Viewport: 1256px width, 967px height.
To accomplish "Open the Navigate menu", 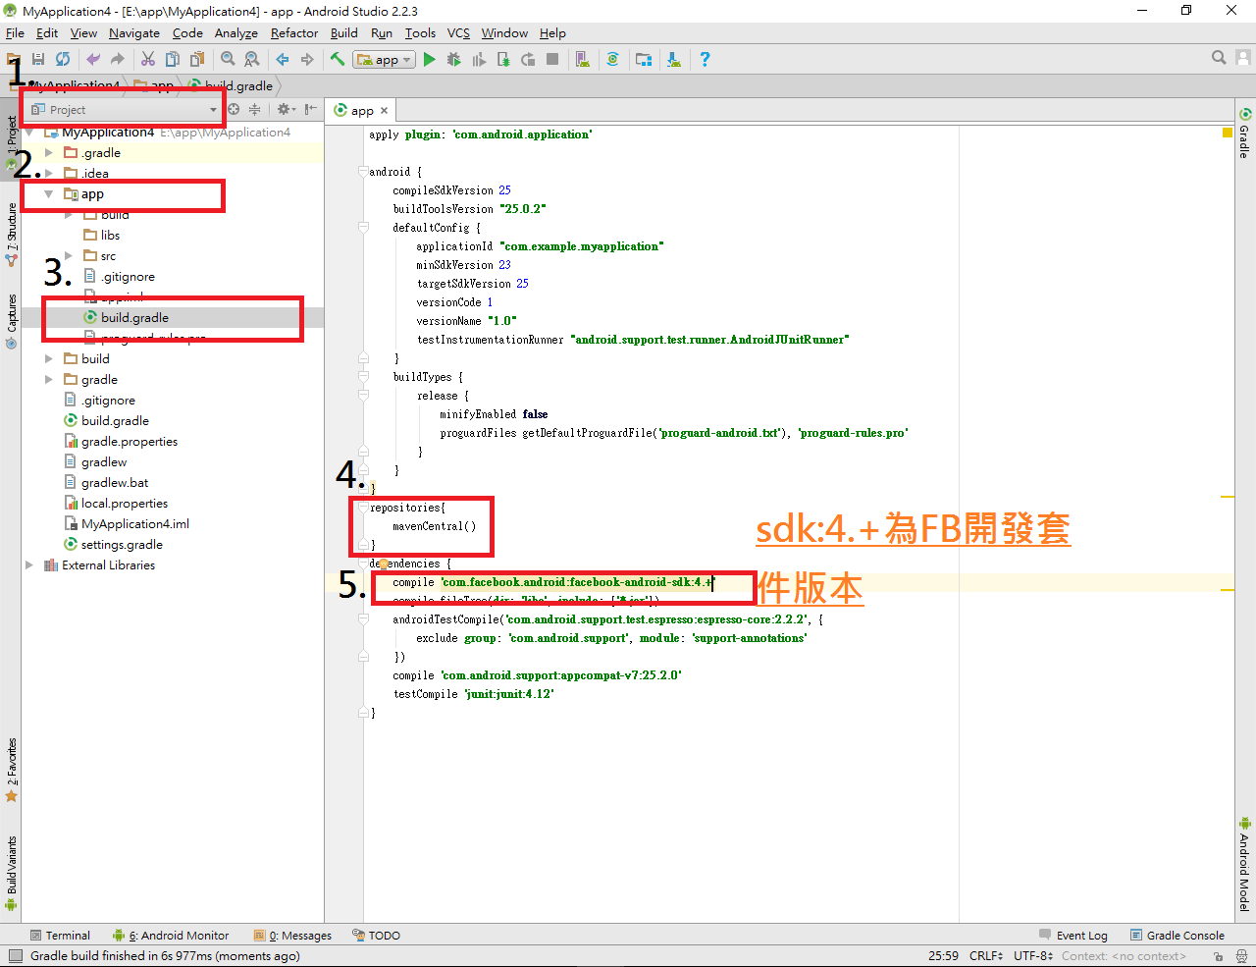I will coord(134,32).
